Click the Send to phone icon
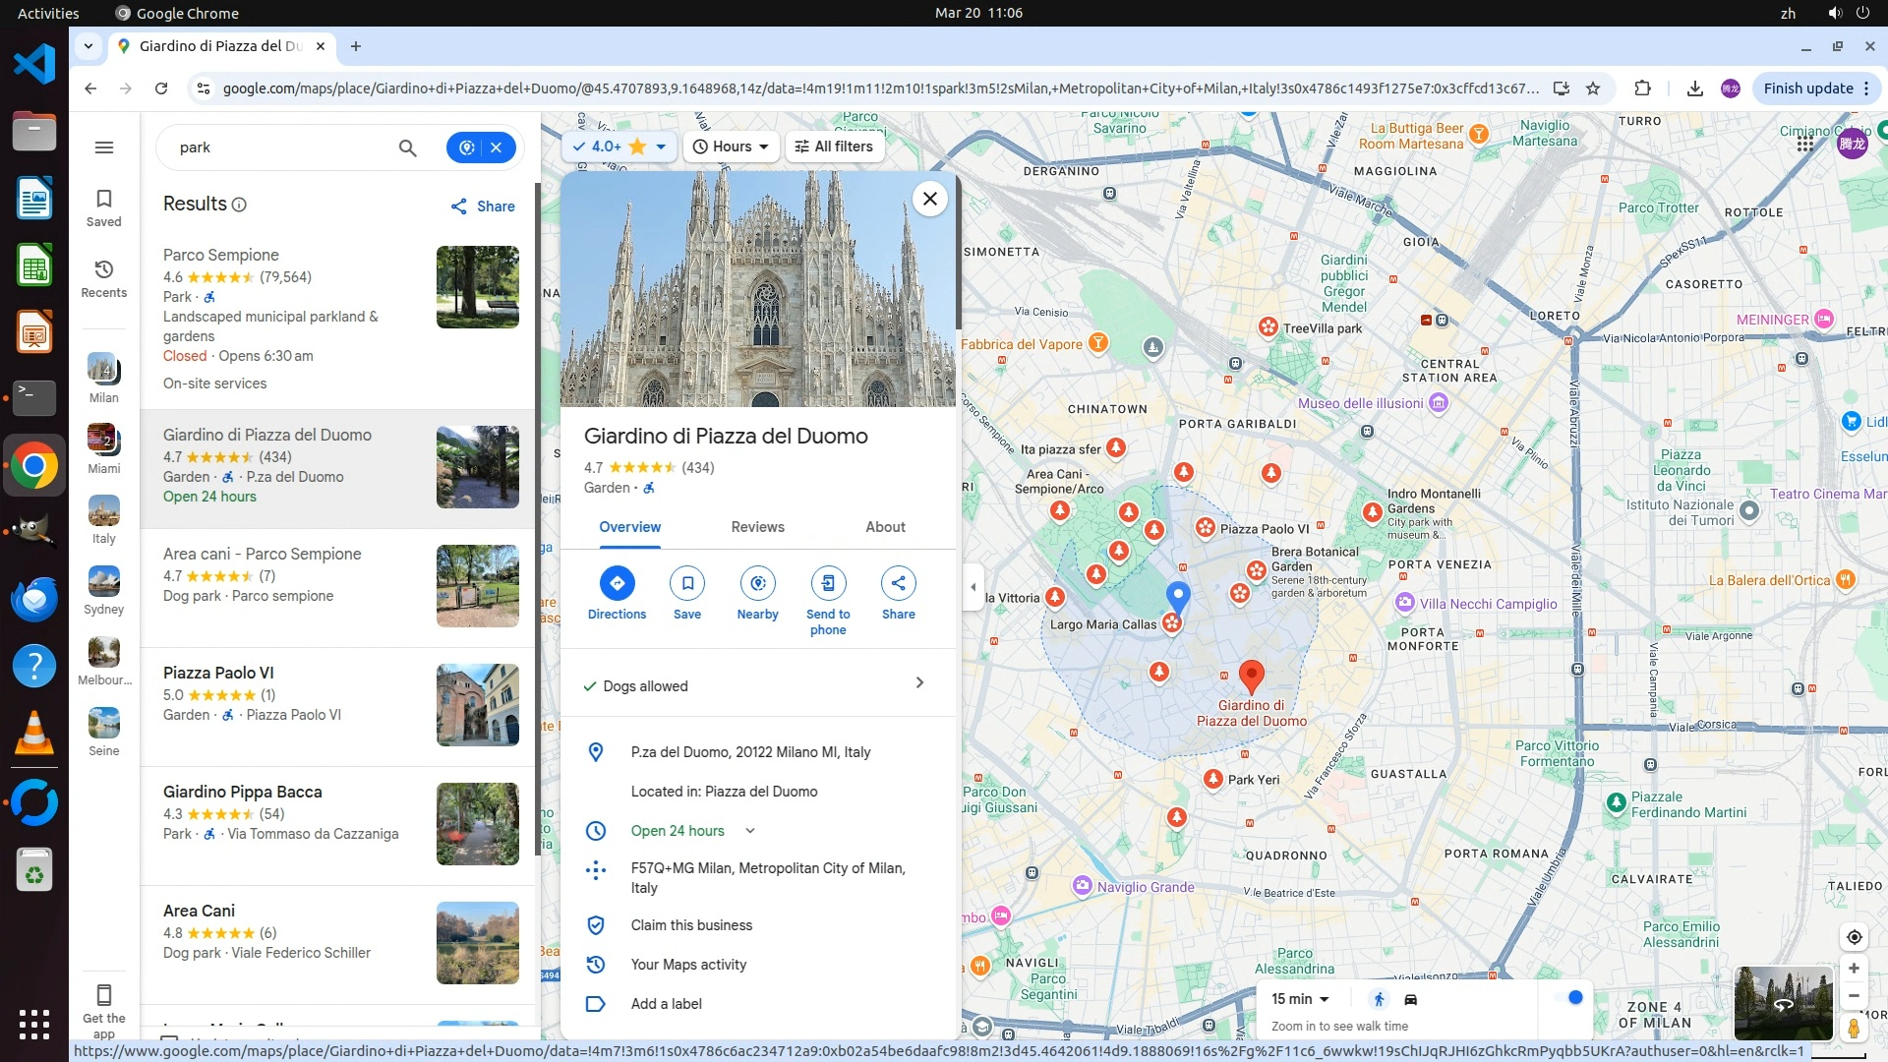The image size is (1888, 1062). point(828,583)
